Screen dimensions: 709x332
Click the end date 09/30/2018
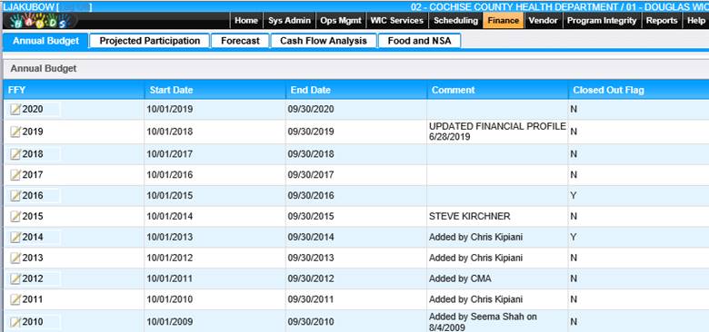click(311, 154)
